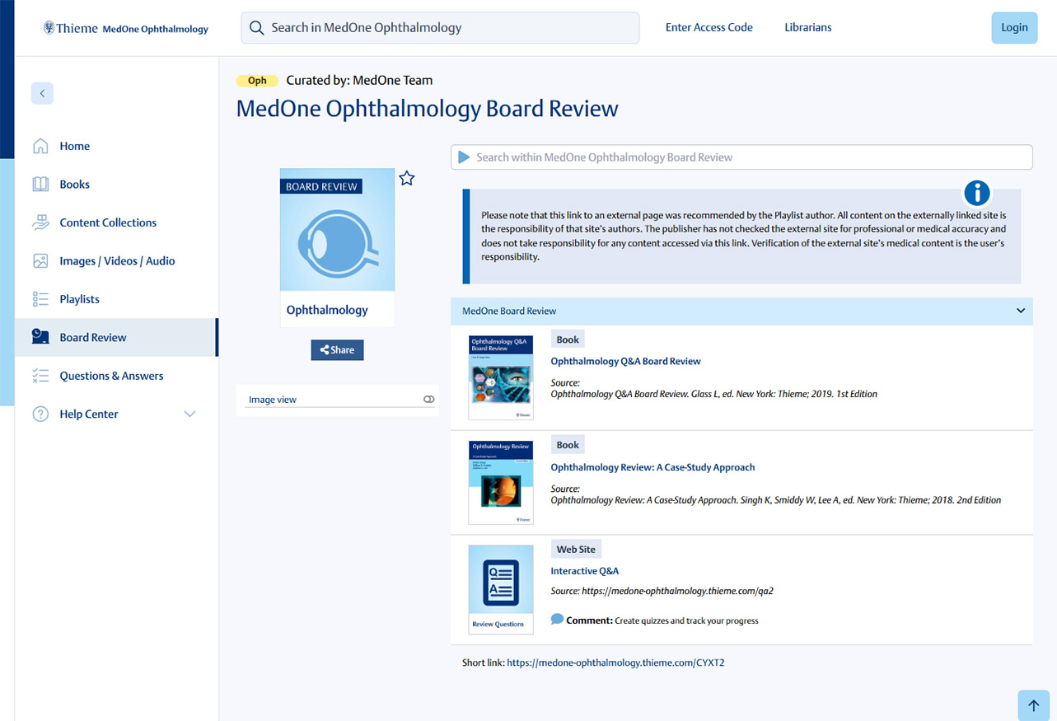Click Enter Access Code
This screenshot has height=721, width=1057.
(709, 27)
